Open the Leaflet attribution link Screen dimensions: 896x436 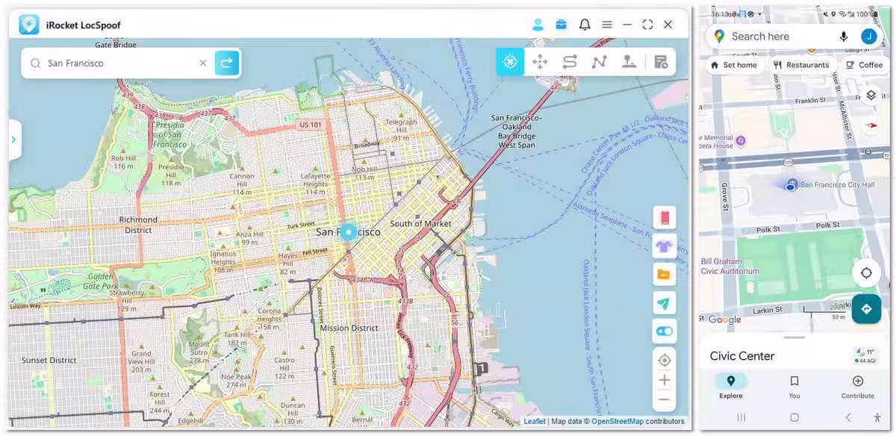click(534, 422)
